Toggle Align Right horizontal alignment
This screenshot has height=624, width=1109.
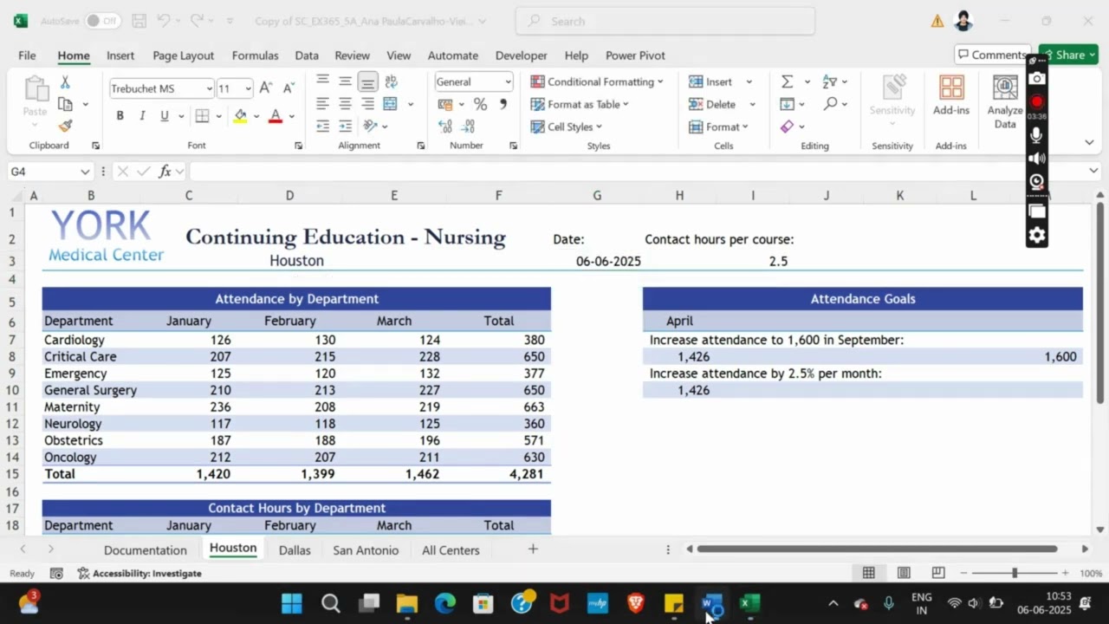[367, 104]
